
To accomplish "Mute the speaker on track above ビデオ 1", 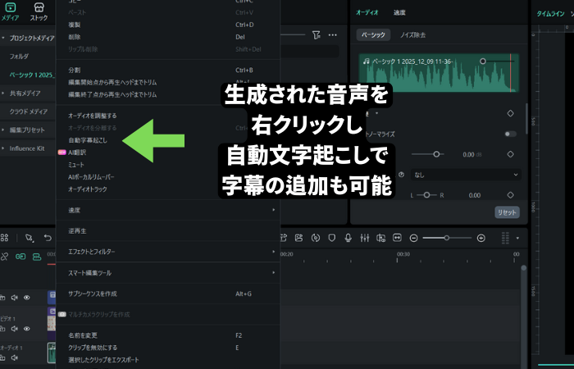I will point(14,298).
